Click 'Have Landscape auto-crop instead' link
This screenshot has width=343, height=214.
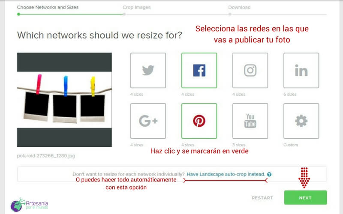coord(226,175)
